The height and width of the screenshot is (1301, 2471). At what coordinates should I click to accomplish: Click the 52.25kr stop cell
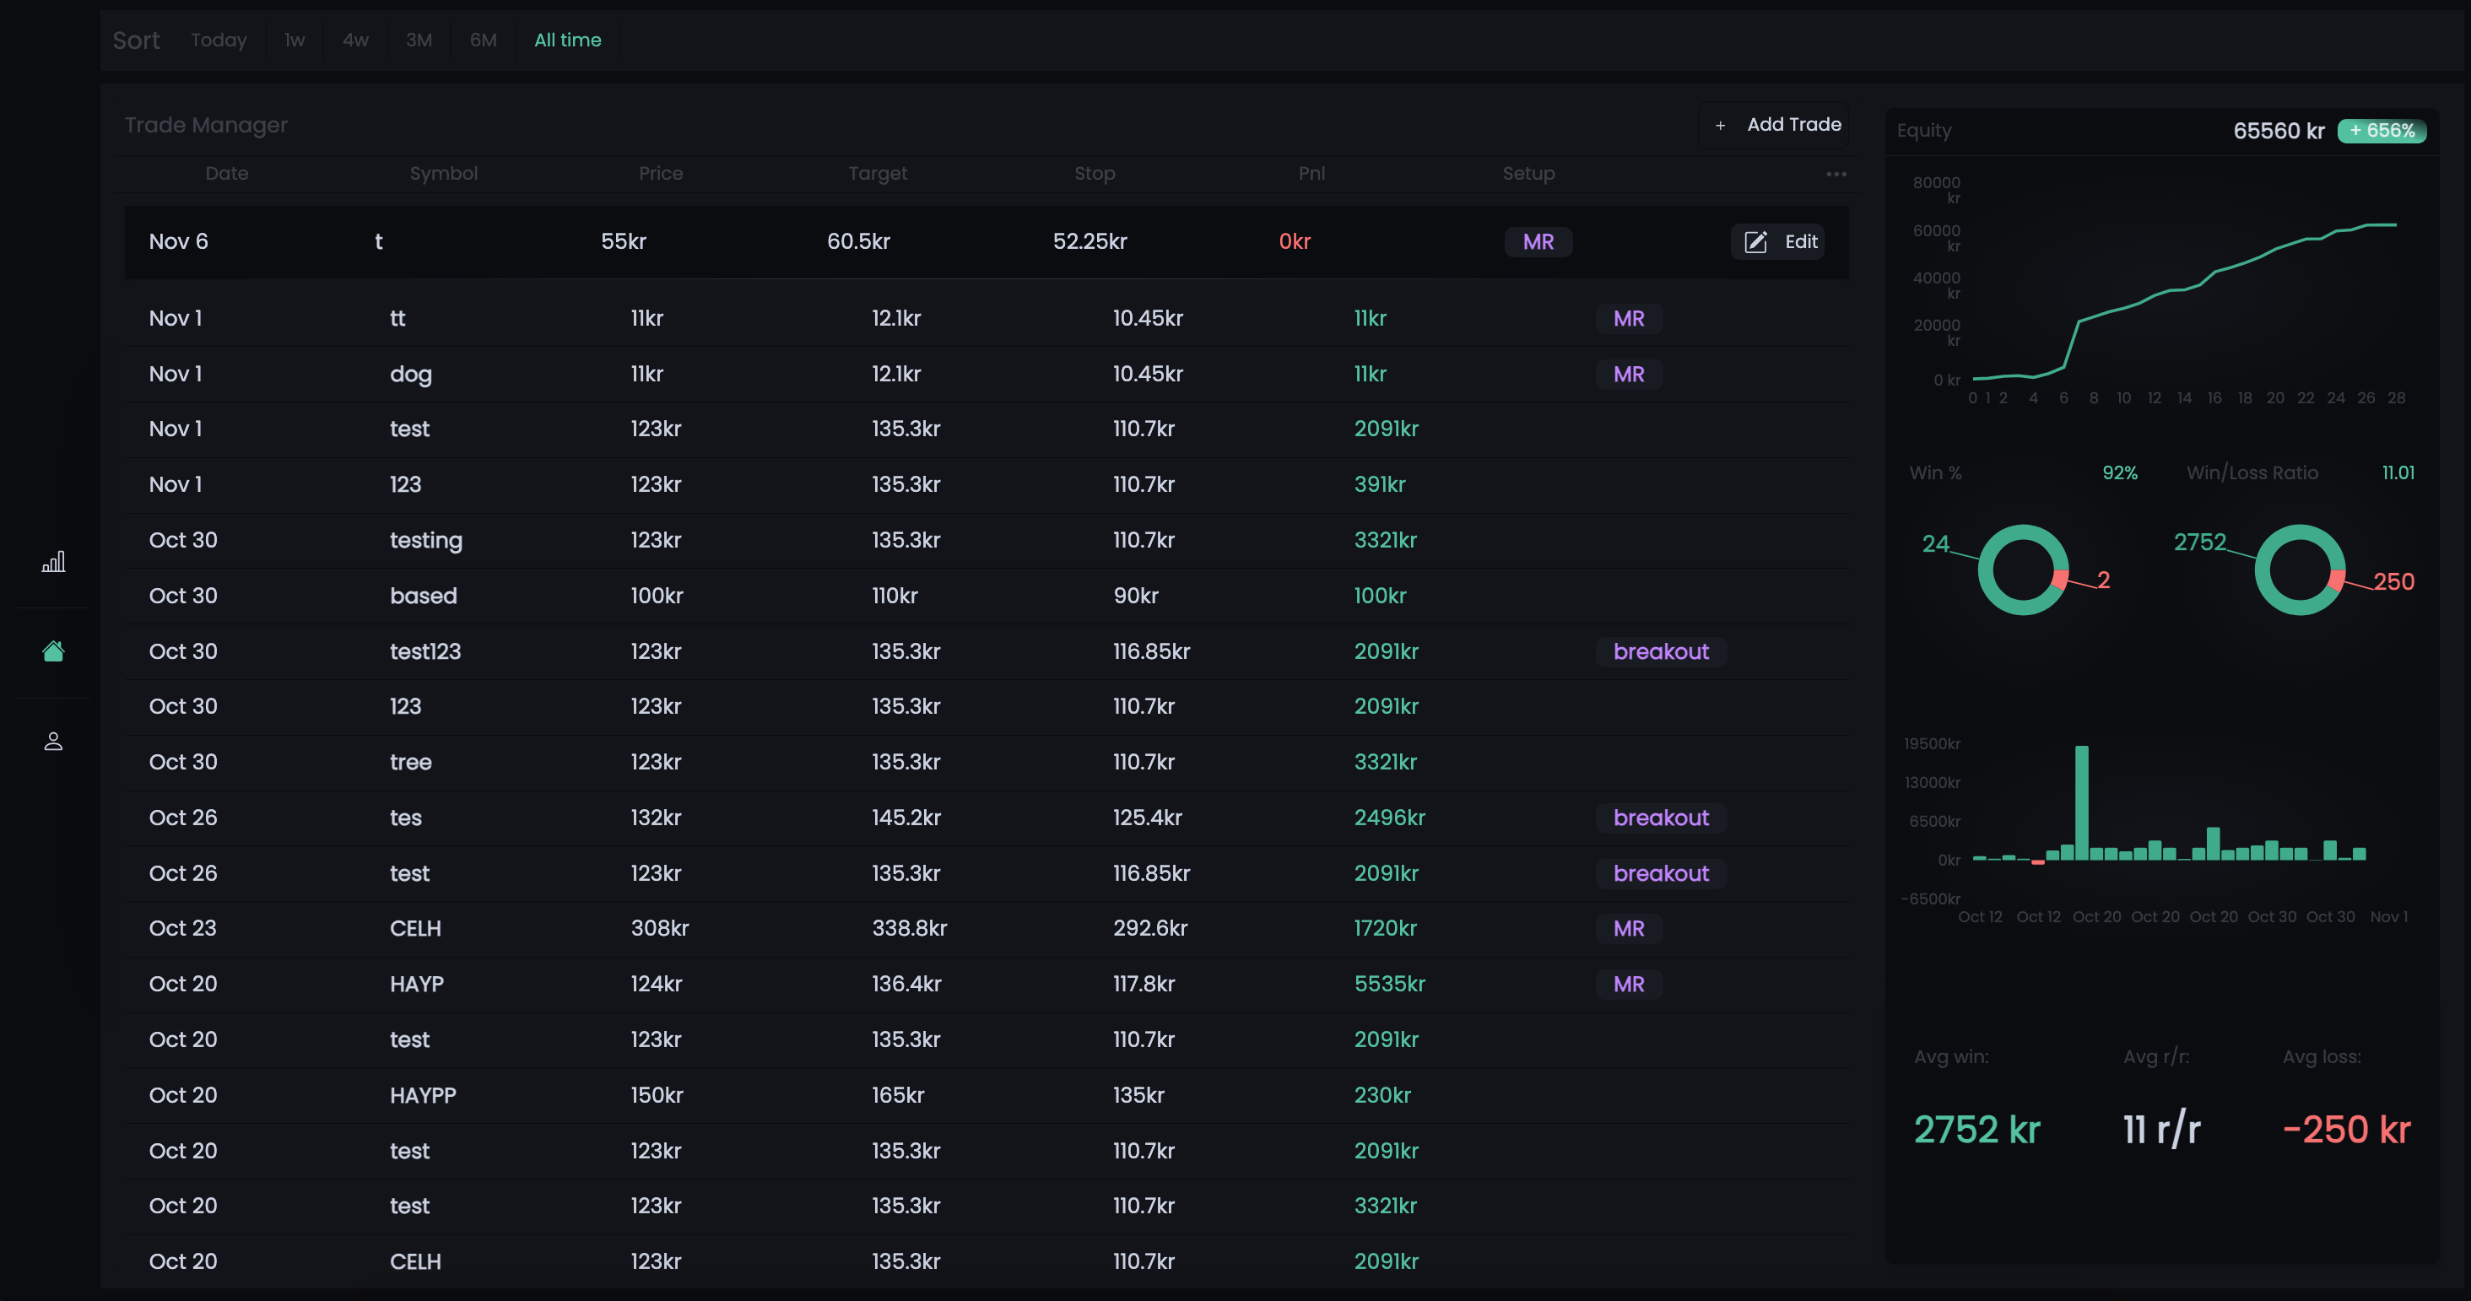[x=1090, y=241]
